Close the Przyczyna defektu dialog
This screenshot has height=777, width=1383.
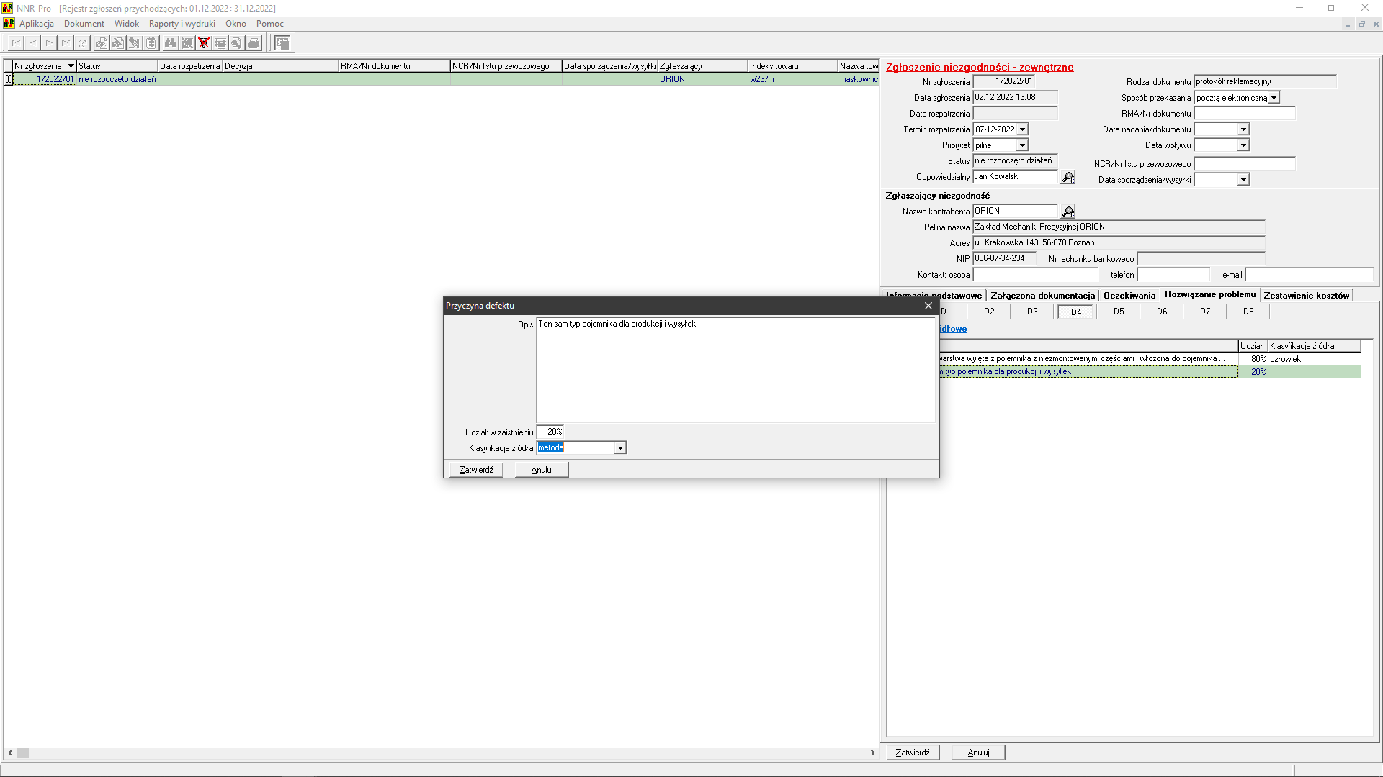click(928, 306)
